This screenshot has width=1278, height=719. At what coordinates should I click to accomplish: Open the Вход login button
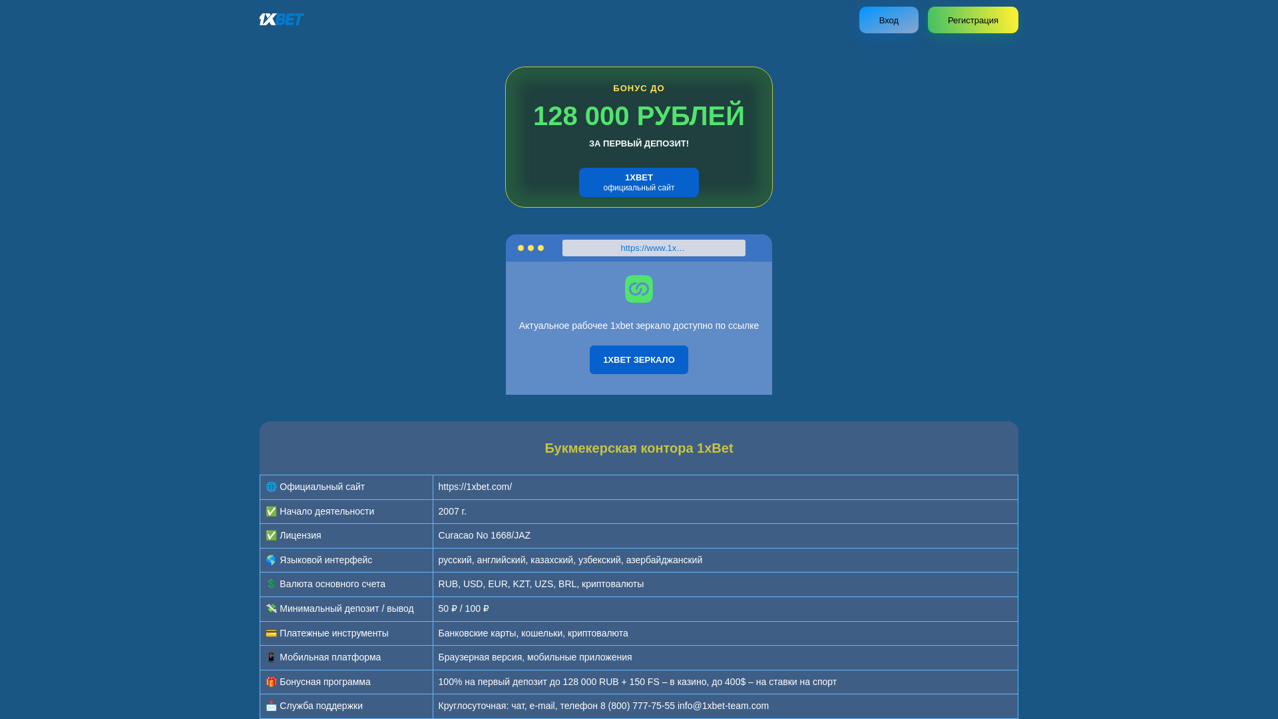pyautogui.click(x=889, y=20)
